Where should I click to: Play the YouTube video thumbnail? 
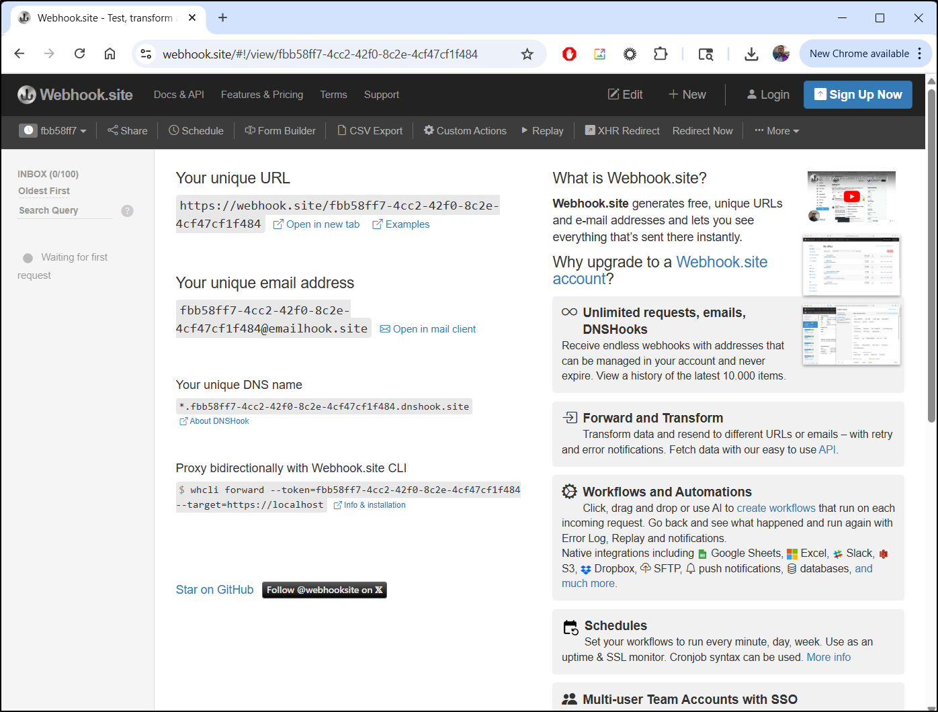pos(851,197)
